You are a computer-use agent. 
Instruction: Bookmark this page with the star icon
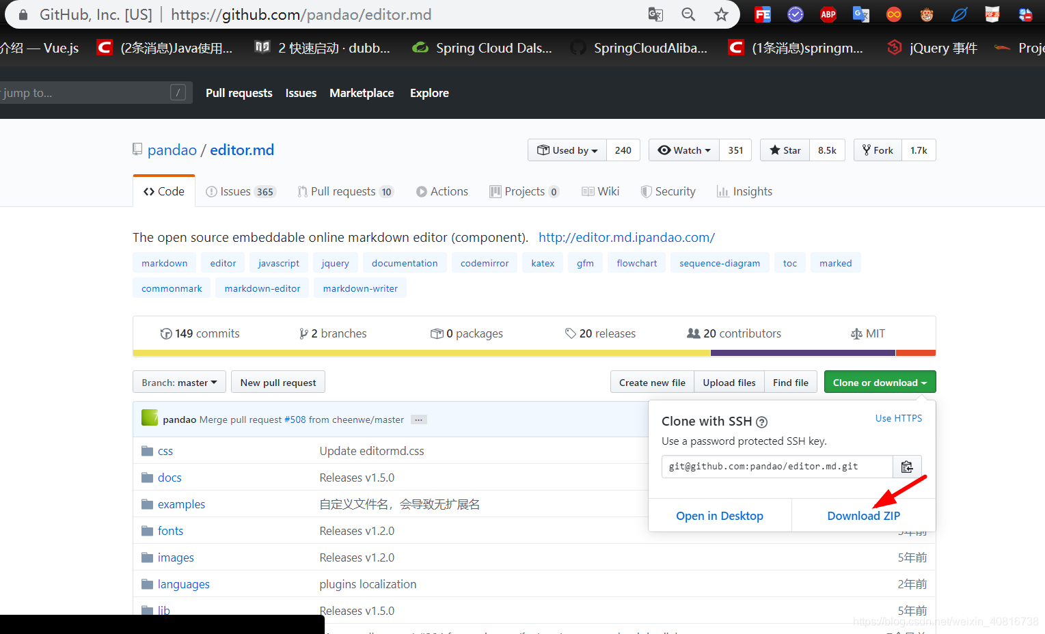721,14
